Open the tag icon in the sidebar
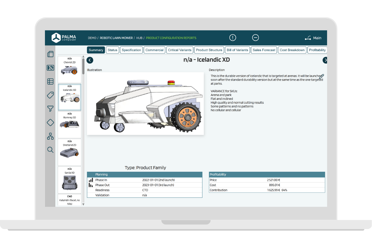The height and width of the screenshot is (248, 372). 50,95
